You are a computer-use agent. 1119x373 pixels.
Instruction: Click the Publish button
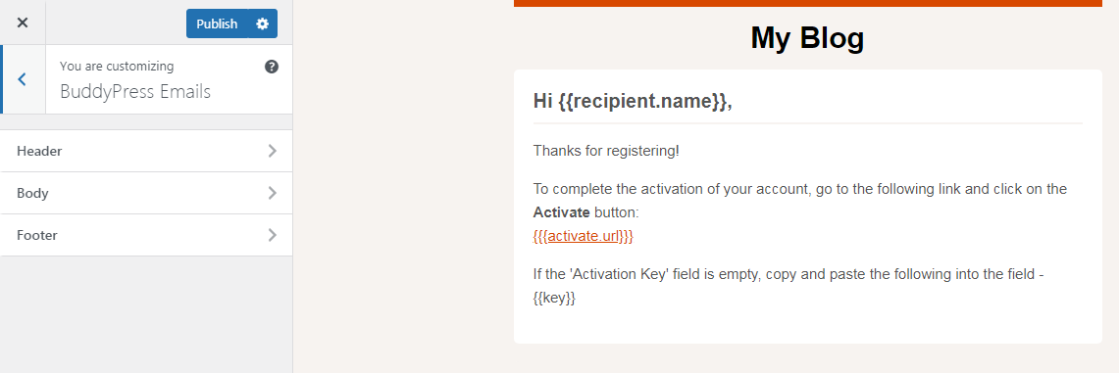point(217,23)
